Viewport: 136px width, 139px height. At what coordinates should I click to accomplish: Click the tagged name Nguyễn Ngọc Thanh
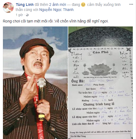click(56, 10)
